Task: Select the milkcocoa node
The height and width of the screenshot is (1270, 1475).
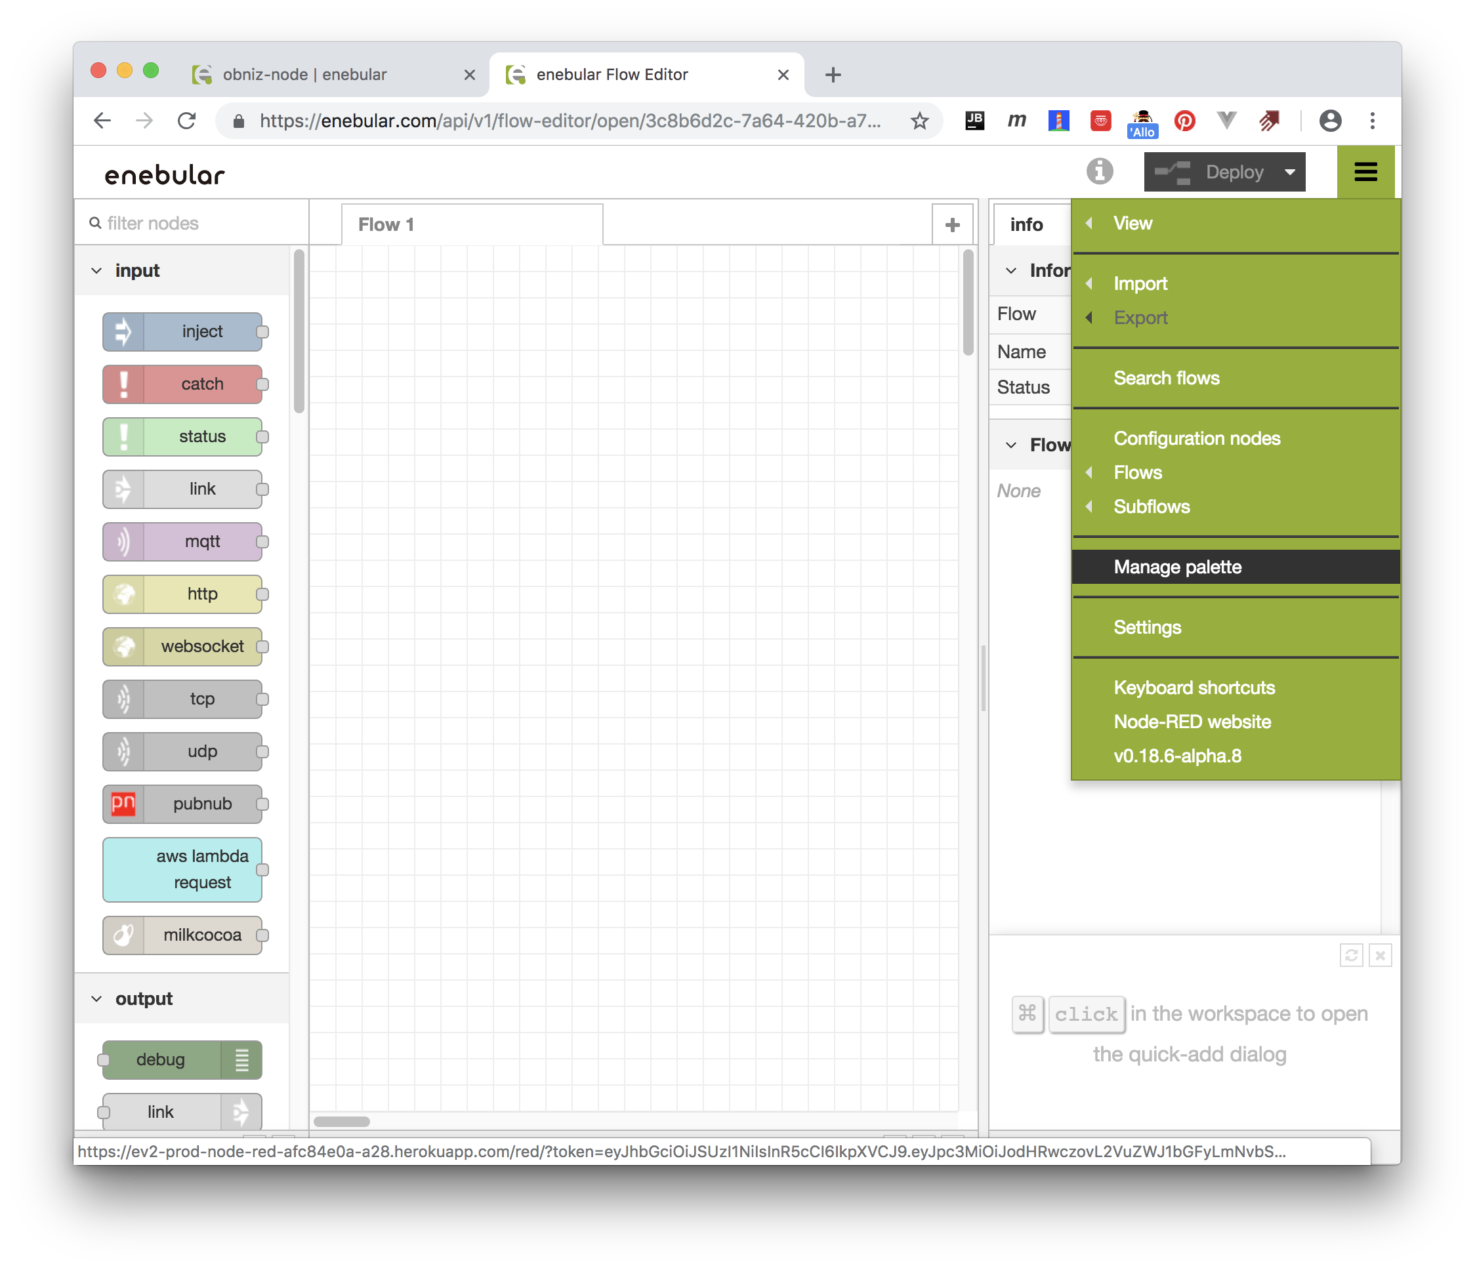Action: pyautogui.click(x=184, y=935)
